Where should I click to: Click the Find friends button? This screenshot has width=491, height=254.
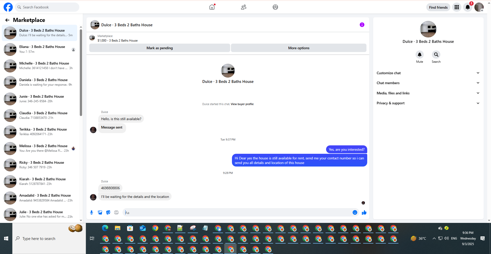[x=438, y=7]
